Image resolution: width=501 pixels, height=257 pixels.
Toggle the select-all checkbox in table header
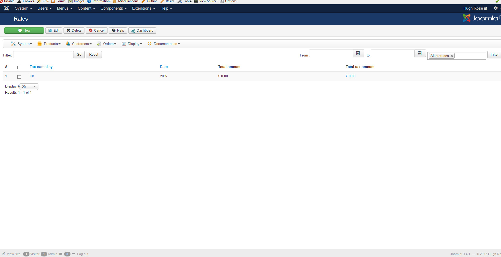(19, 67)
